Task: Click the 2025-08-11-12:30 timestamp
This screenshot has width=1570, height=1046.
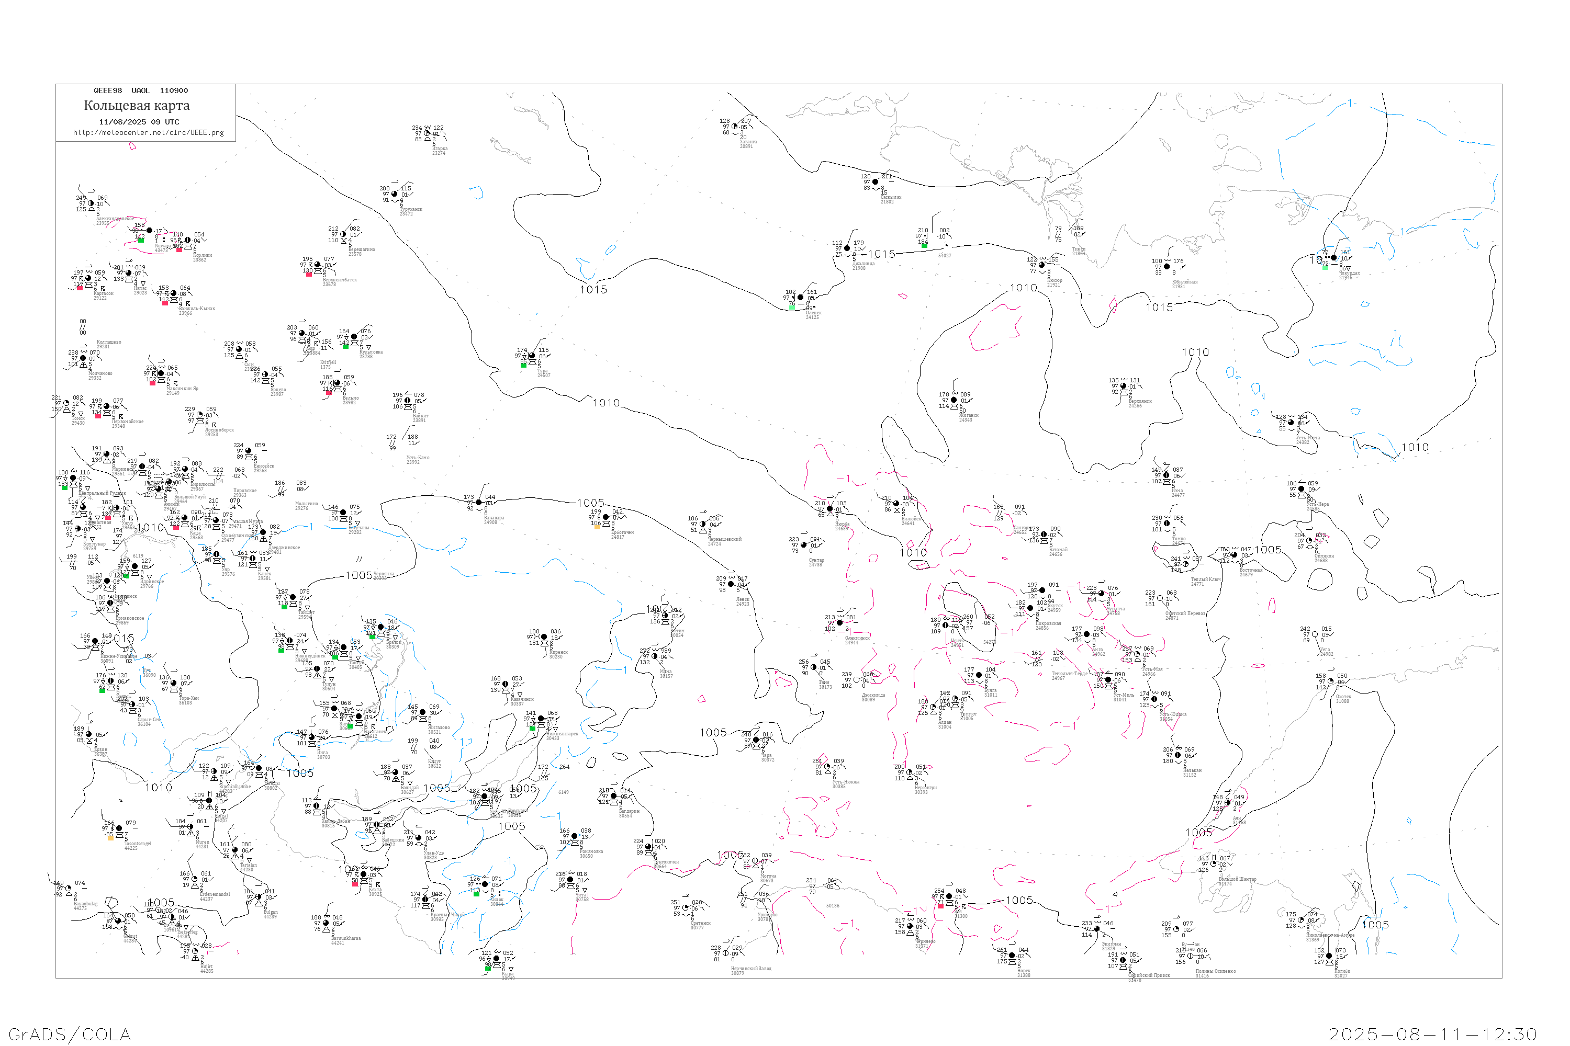Action: click(1432, 1034)
